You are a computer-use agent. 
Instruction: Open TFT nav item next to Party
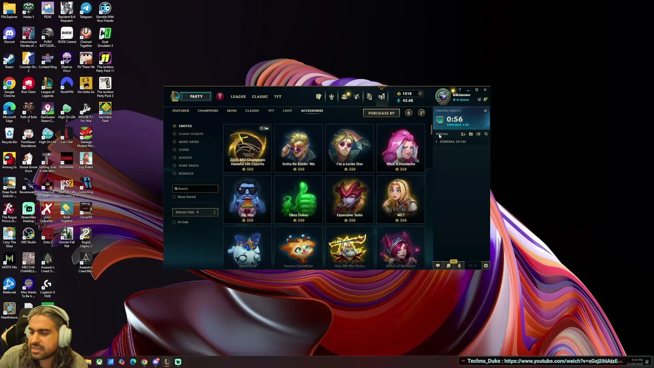click(x=277, y=97)
